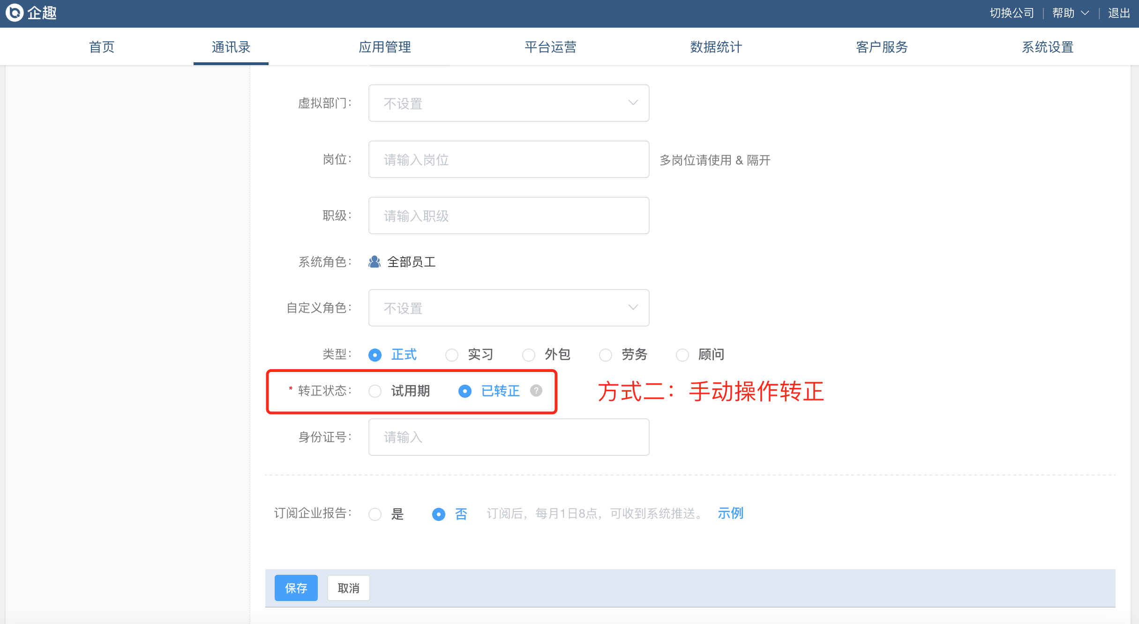Click the 取消 button
Screen dimensions: 1139x624
click(348, 588)
